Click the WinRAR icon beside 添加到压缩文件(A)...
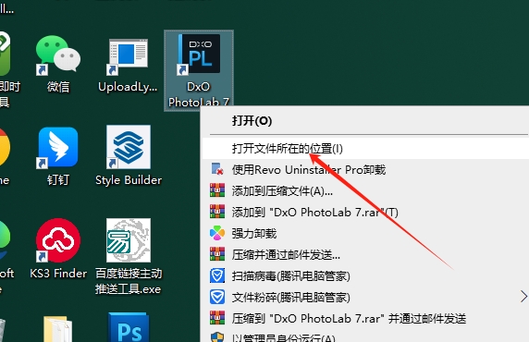Image resolution: width=529 pixels, height=342 pixels. click(217, 190)
